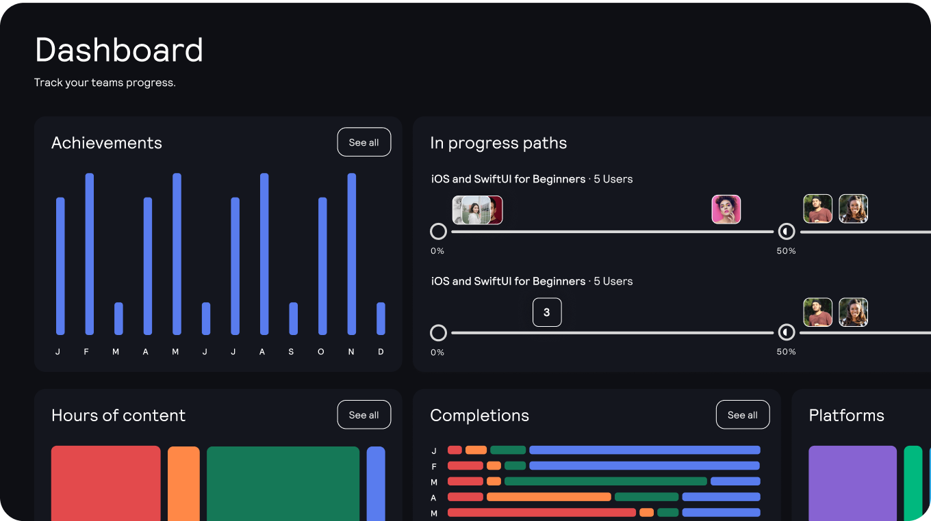
Task: Click the blue segment in Completions J row
Action: (645, 450)
